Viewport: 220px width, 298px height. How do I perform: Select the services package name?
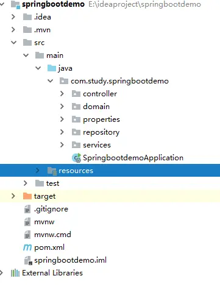coord(97,145)
